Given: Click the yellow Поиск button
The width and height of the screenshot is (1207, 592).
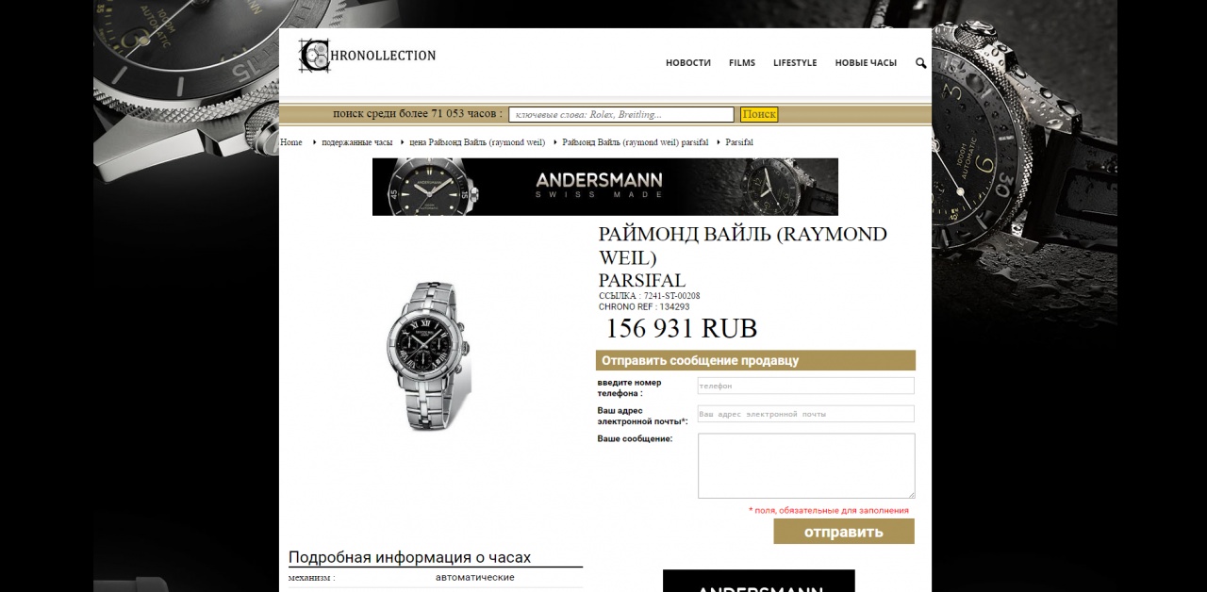Looking at the screenshot, I should (759, 115).
